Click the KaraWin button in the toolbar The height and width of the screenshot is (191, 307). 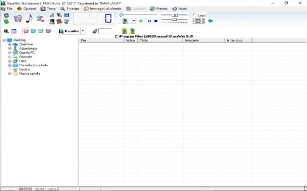tap(69, 31)
